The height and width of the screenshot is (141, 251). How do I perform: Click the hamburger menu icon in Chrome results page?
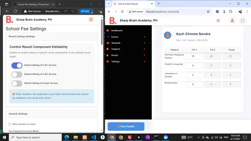218,21
